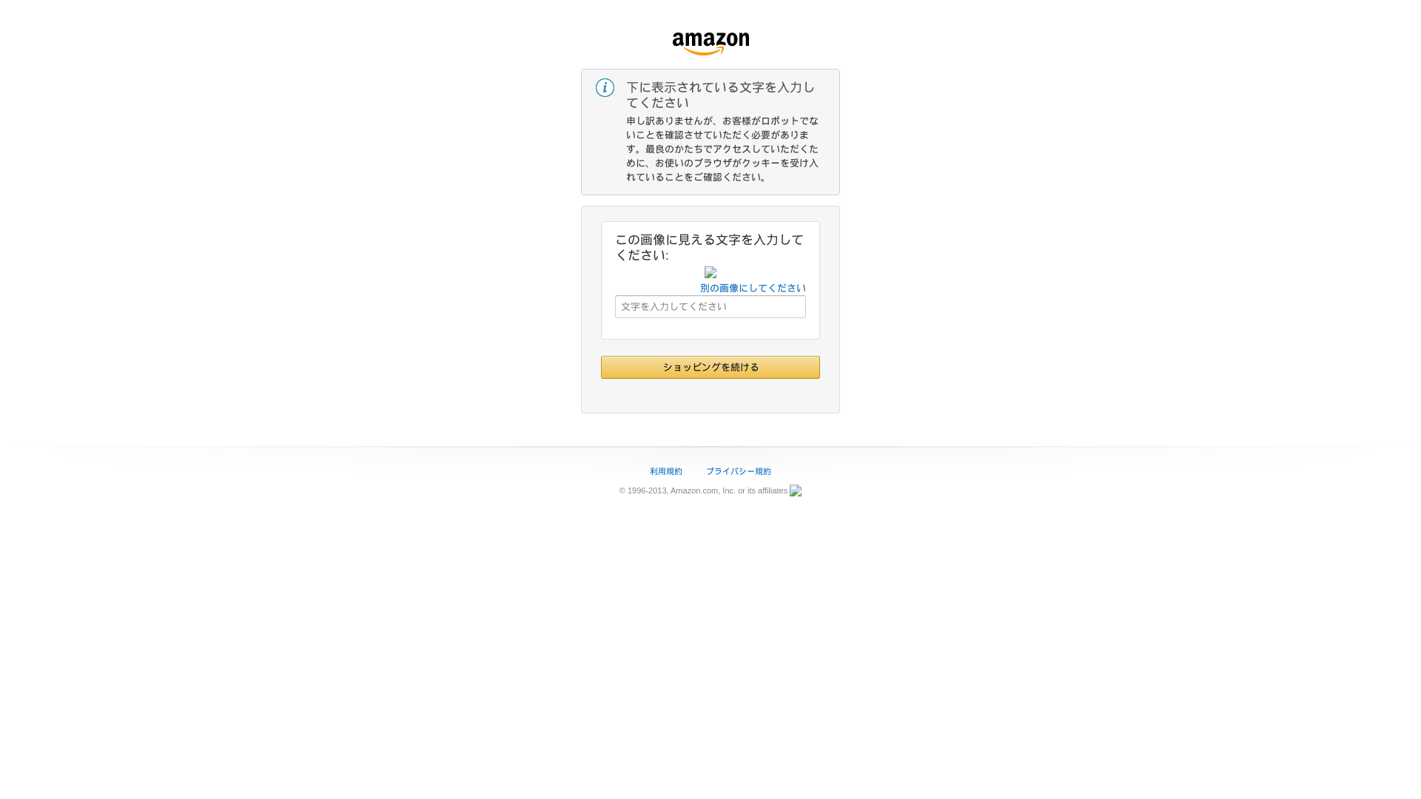Click the orange smile arrow under the Amazon wordmark
1421x799 pixels.
point(704,51)
